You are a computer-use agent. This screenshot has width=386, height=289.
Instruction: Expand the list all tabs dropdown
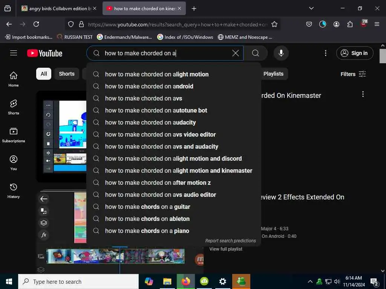(311, 8)
